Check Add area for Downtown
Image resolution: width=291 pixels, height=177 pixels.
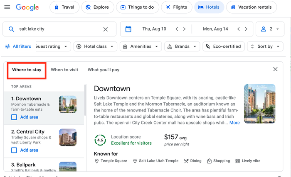[14, 117]
